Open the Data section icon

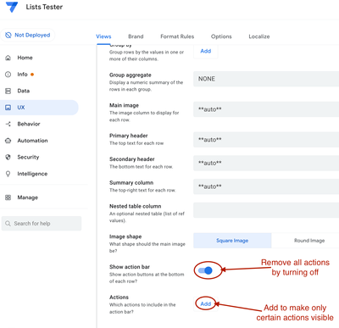[x=8, y=91]
